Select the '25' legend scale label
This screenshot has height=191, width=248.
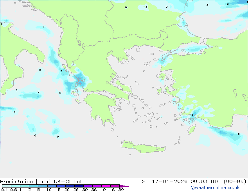click(76, 189)
